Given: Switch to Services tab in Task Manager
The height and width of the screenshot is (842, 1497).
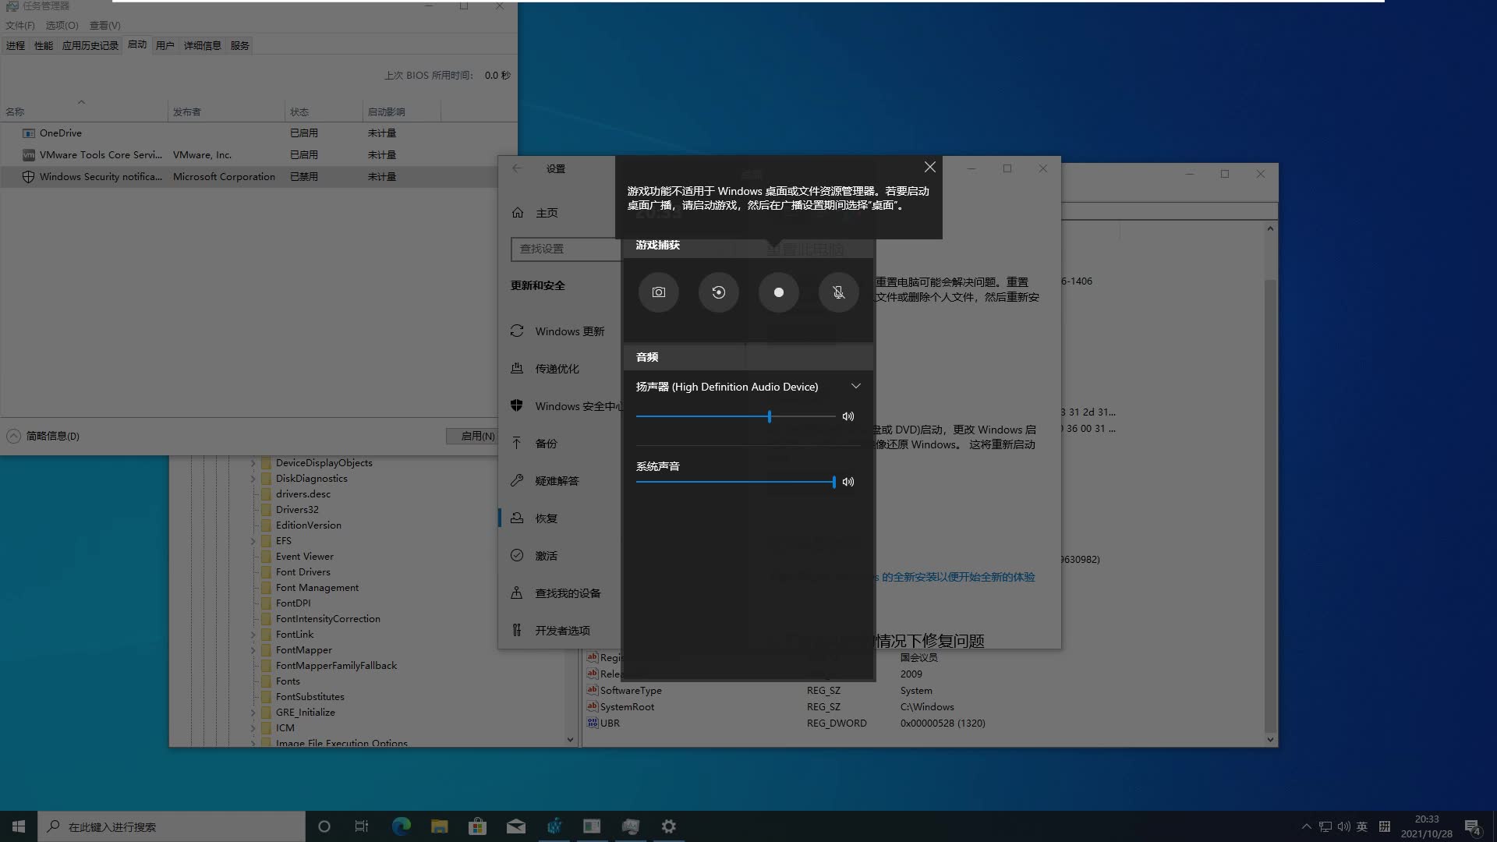Looking at the screenshot, I should (x=240, y=45).
